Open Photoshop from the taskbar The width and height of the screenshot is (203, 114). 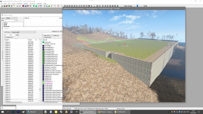pos(13,112)
